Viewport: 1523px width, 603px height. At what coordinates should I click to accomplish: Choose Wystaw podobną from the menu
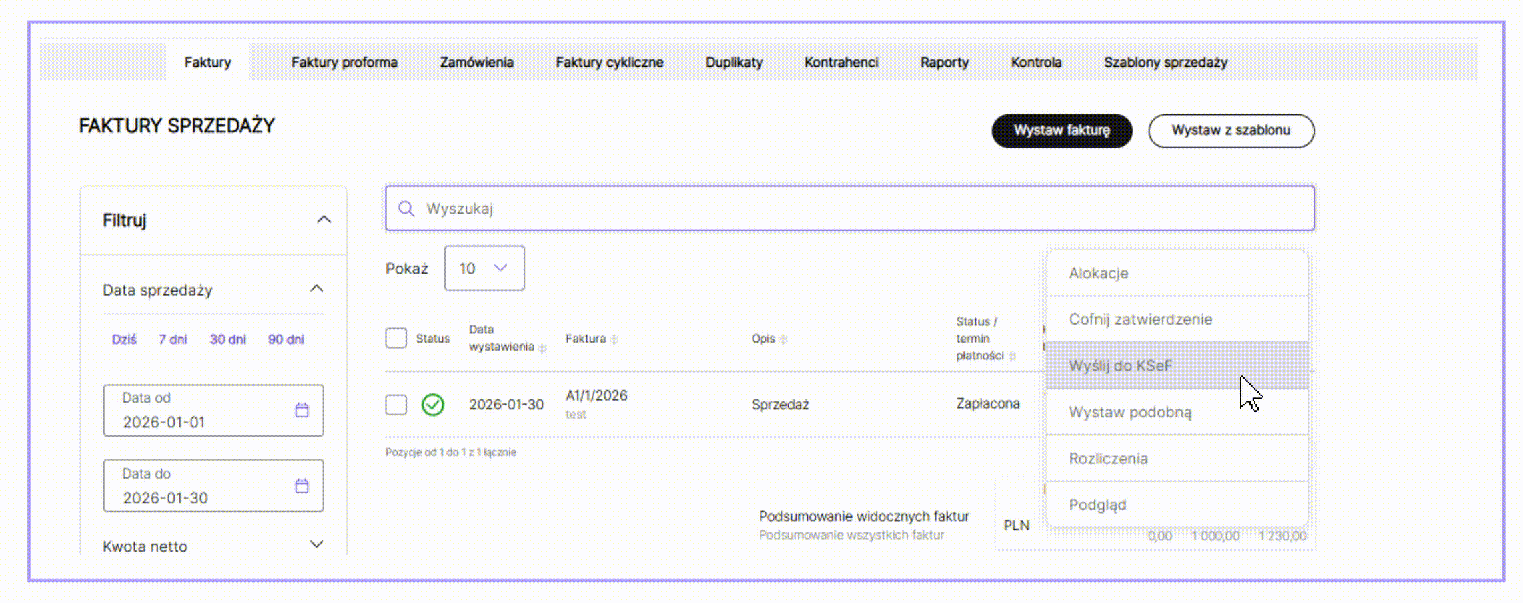[x=1177, y=412]
